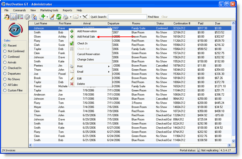Click the green plus icon beside Add Retail Sale
Screen dimensions: 242x159
pos(72,37)
